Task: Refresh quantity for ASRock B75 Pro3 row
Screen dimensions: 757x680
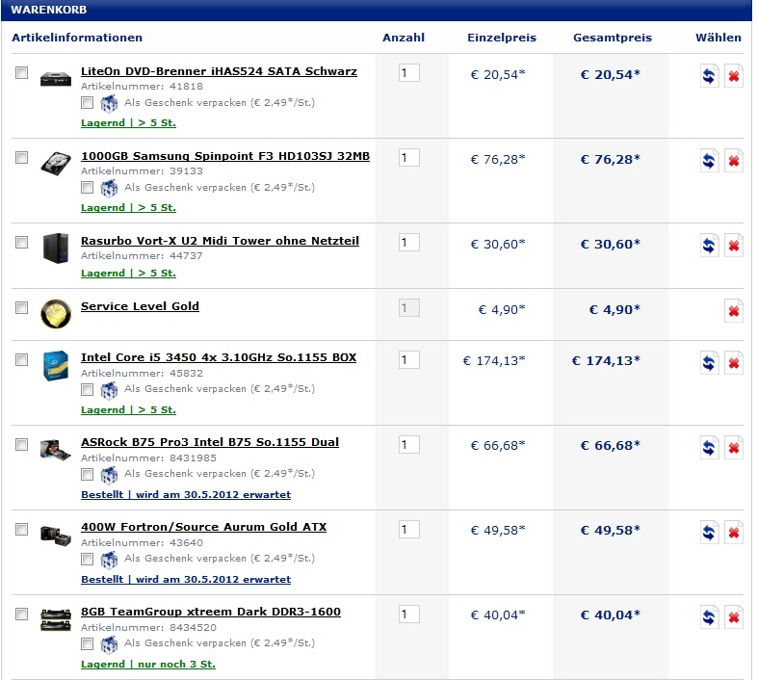Action: (x=709, y=448)
